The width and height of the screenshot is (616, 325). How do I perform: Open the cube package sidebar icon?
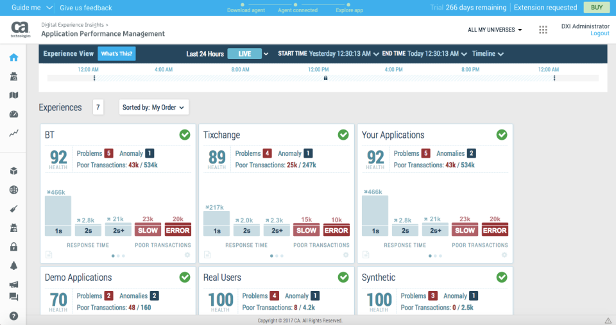pos(13,171)
